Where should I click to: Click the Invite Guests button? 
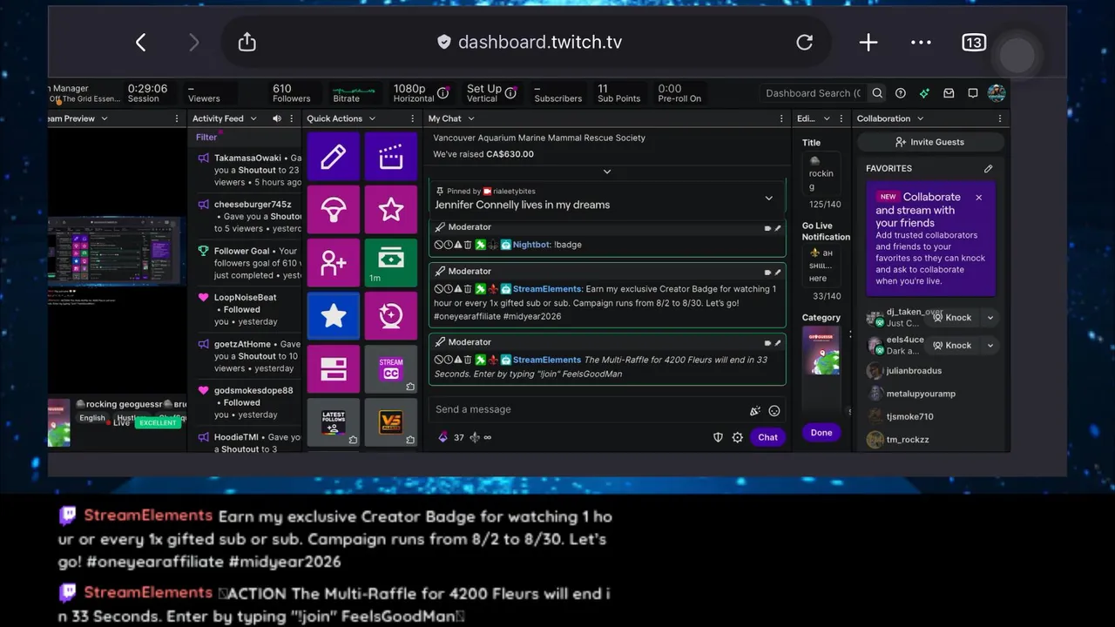click(x=930, y=142)
